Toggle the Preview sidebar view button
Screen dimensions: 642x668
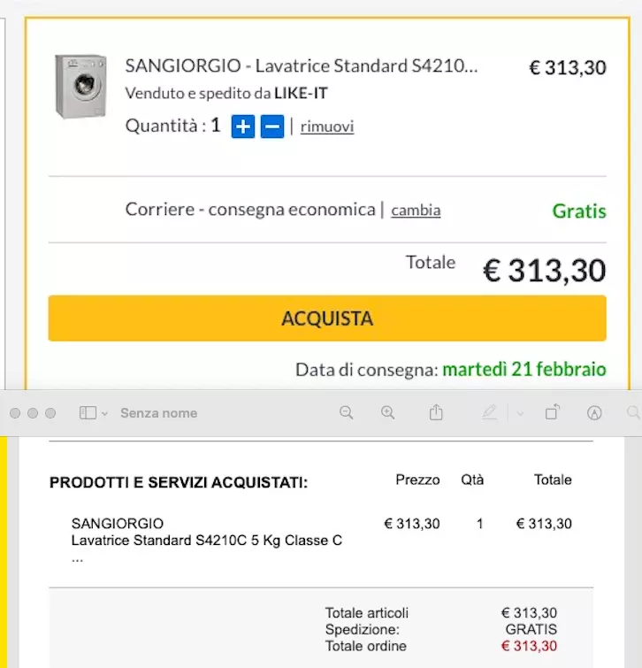(88, 413)
